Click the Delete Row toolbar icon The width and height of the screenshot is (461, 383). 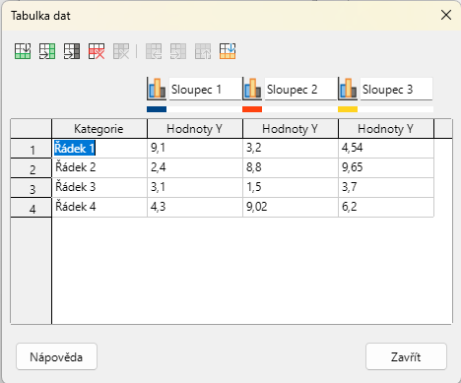coord(97,51)
